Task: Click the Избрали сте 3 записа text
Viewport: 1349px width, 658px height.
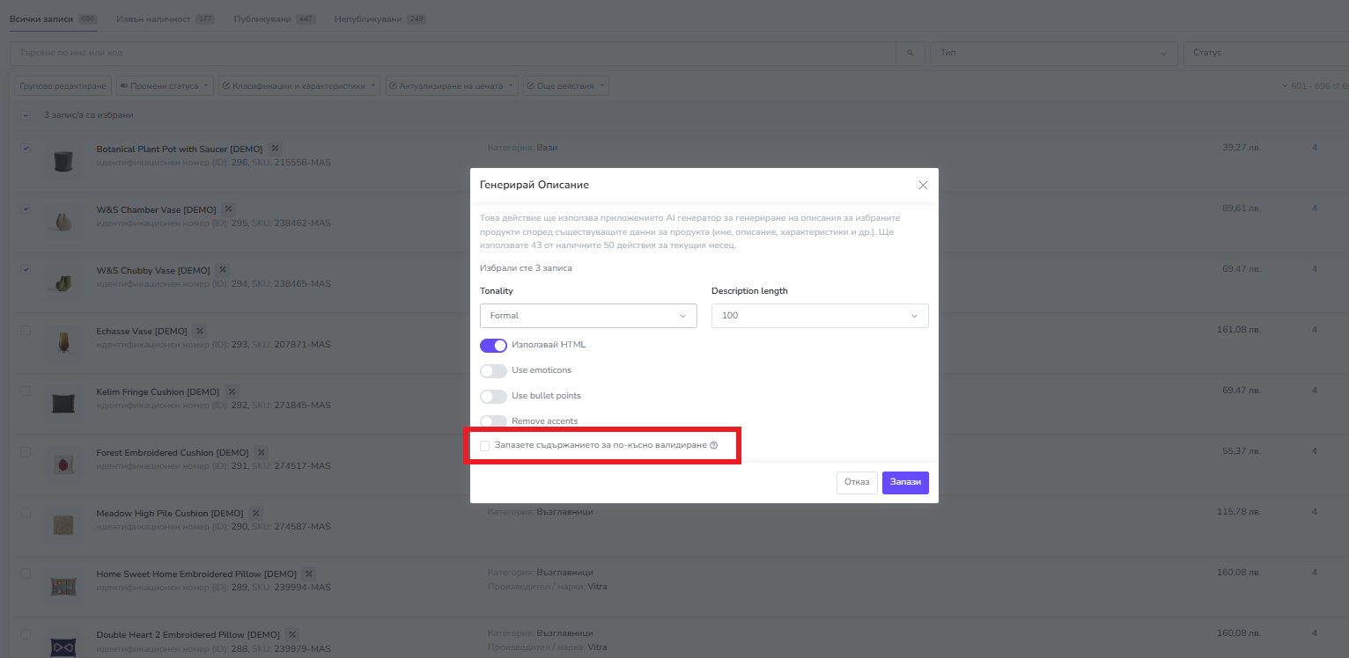Action: [526, 267]
